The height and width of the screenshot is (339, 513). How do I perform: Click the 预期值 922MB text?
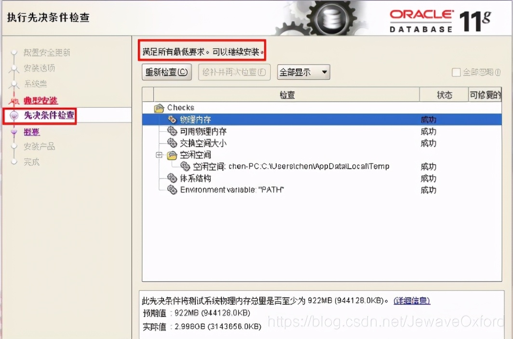click(x=197, y=313)
